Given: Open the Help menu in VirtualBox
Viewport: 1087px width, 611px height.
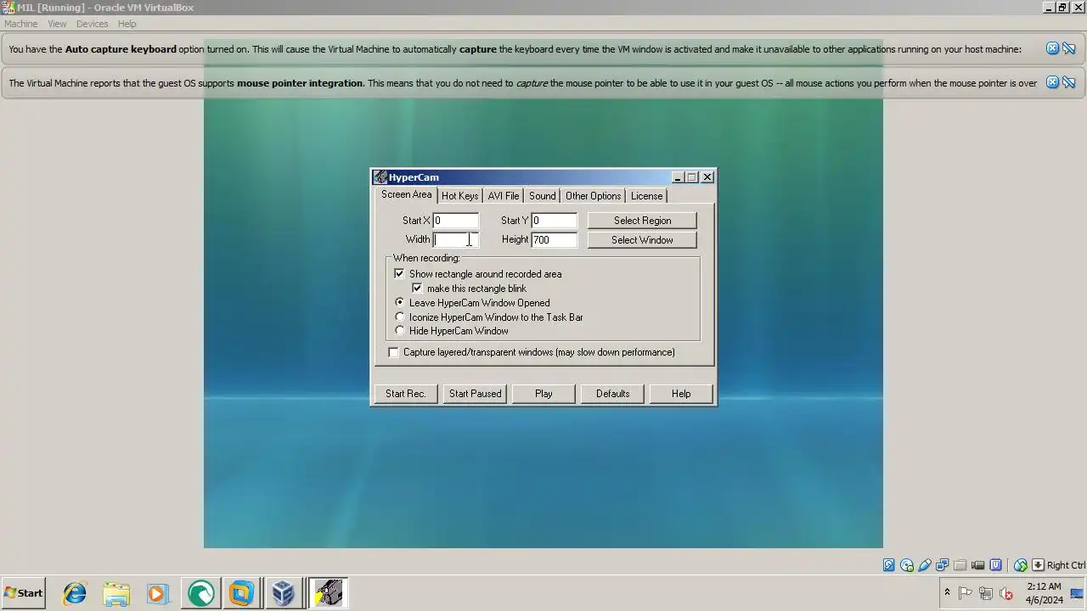Looking at the screenshot, I should [x=127, y=24].
